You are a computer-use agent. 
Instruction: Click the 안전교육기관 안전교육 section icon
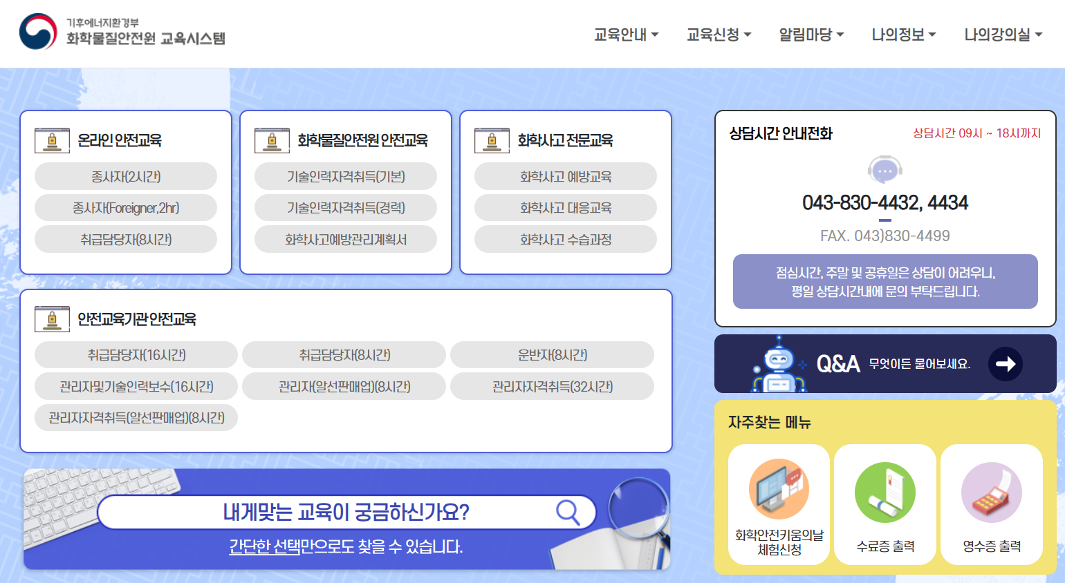[x=52, y=319]
